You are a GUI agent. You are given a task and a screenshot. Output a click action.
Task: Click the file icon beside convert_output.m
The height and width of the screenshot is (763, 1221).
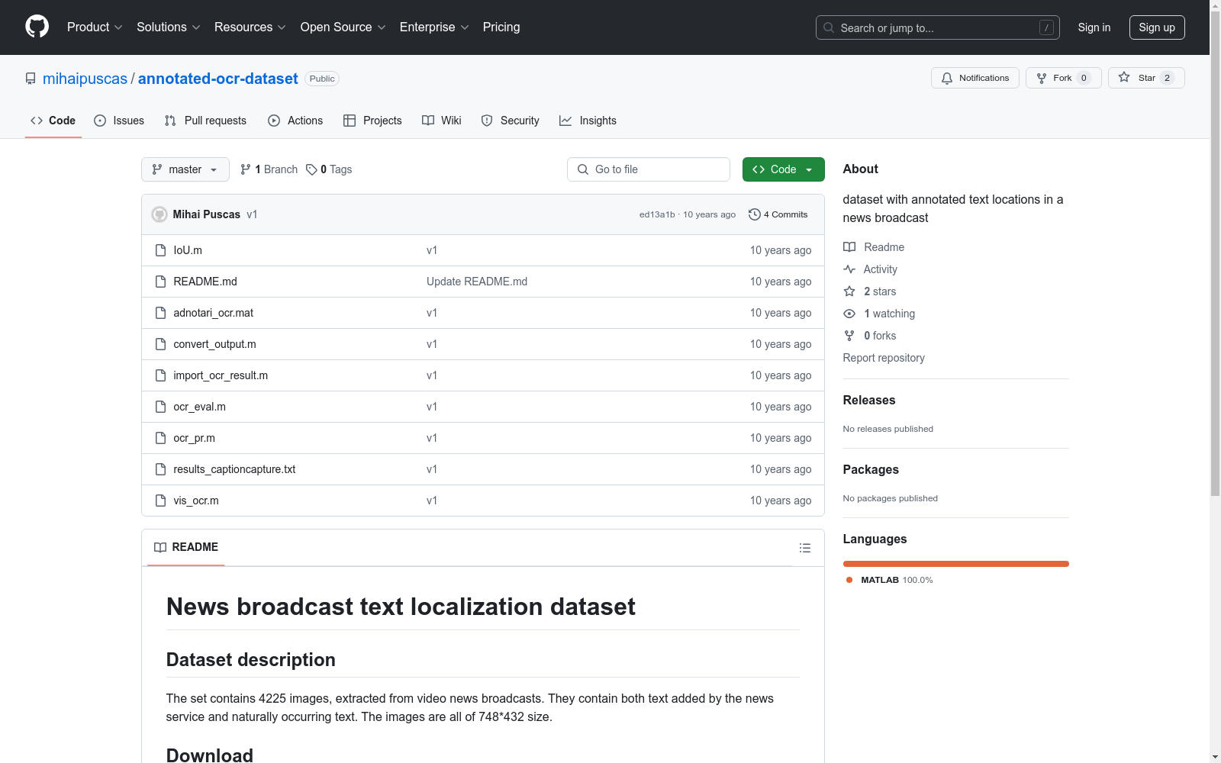point(160,344)
